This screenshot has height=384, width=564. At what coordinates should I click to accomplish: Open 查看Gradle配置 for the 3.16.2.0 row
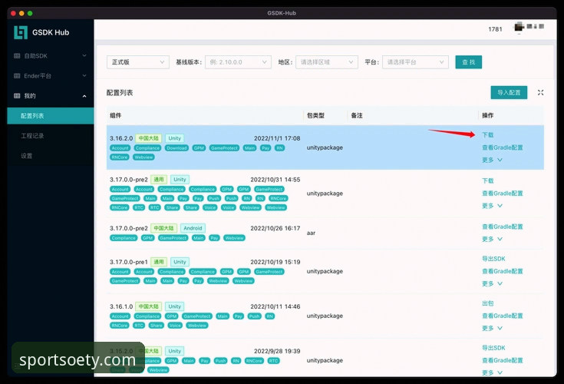pyautogui.click(x=502, y=147)
